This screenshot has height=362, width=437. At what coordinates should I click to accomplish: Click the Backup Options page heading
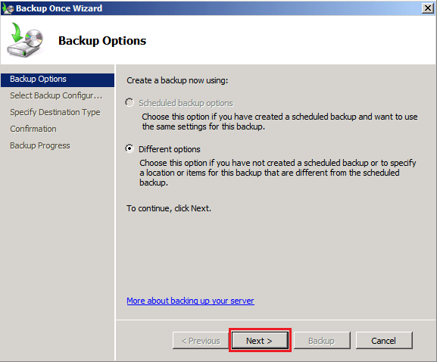coord(102,41)
